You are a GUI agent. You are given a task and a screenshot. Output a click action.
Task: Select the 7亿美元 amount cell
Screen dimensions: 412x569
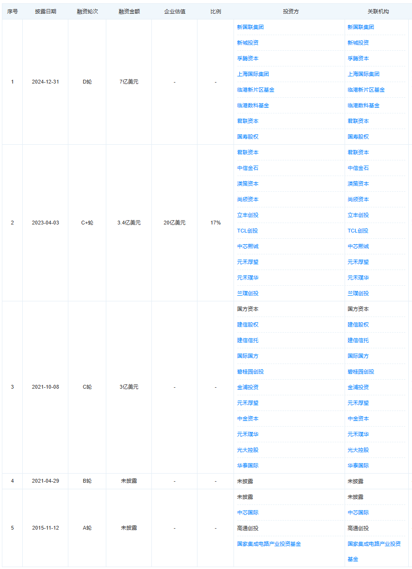point(129,82)
